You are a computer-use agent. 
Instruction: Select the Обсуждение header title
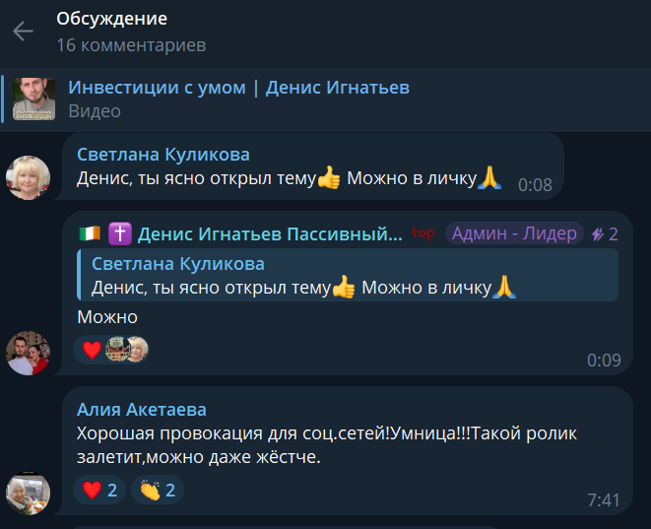[111, 19]
